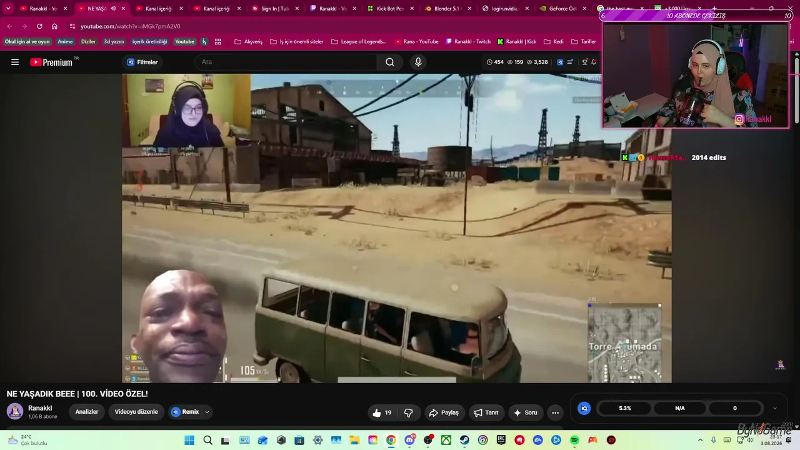Start voice search with the microphone

coord(418,62)
